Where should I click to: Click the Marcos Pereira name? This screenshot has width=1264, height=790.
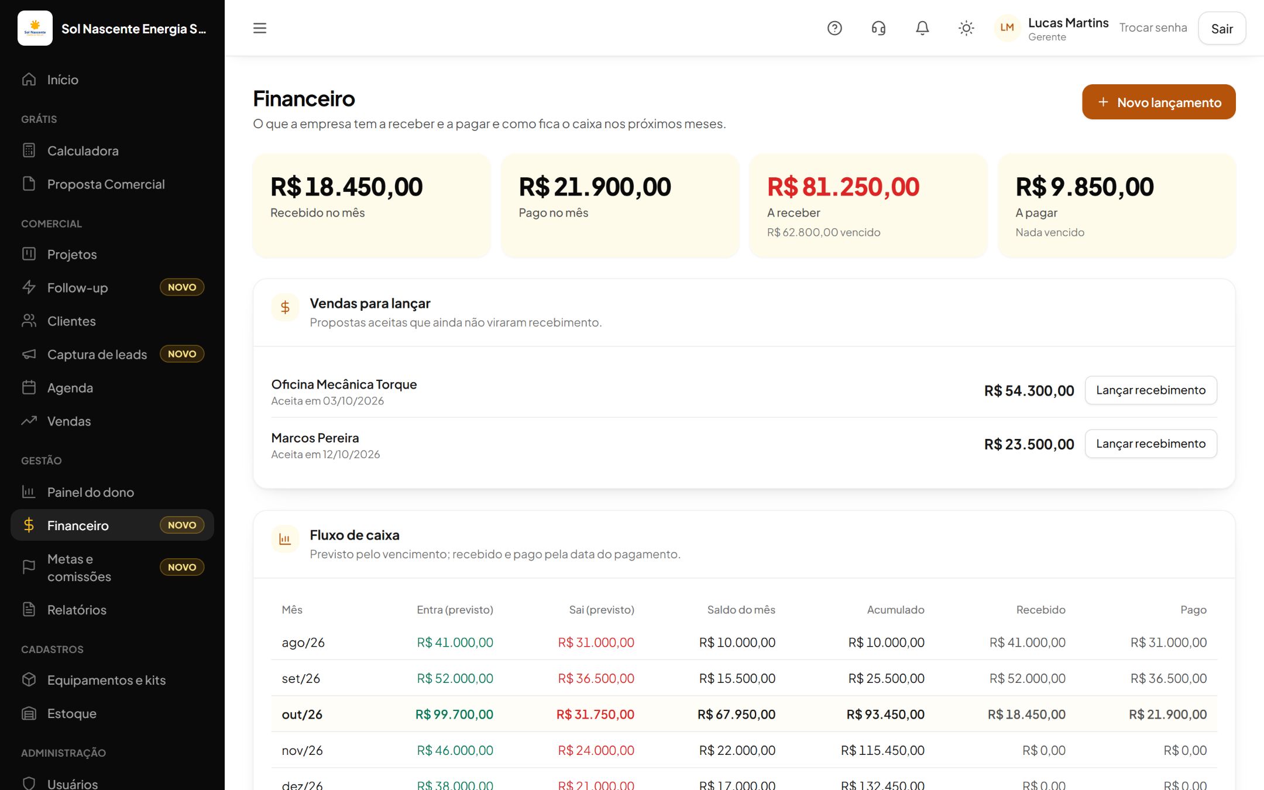(315, 438)
